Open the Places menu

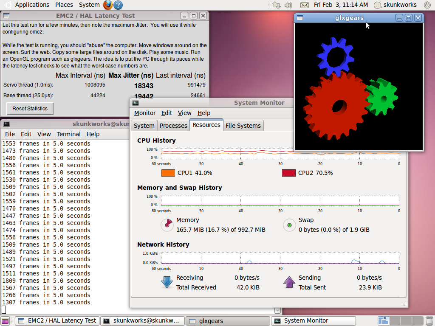[64, 5]
